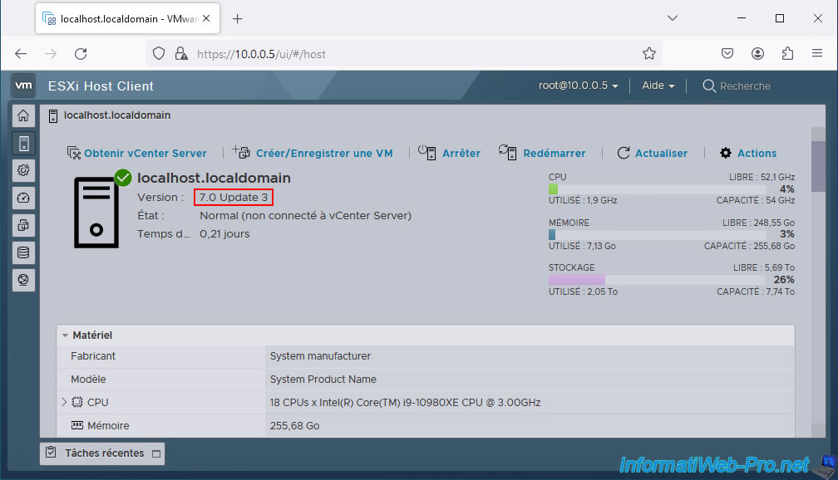Click the VMware vm logo
Image resolution: width=838 pixels, height=480 pixels.
pos(24,86)
